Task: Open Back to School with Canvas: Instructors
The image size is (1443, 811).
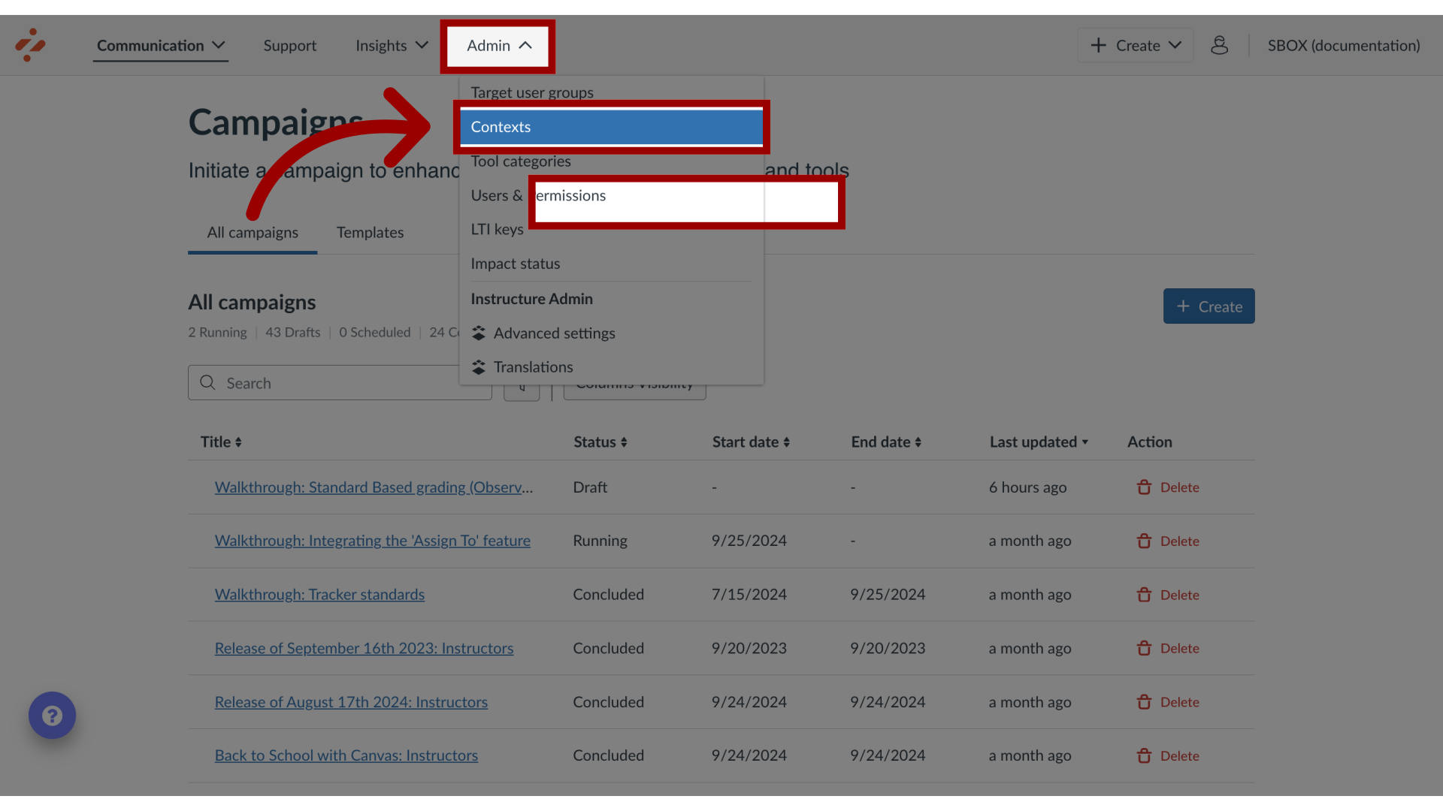Action: (346, 755)
